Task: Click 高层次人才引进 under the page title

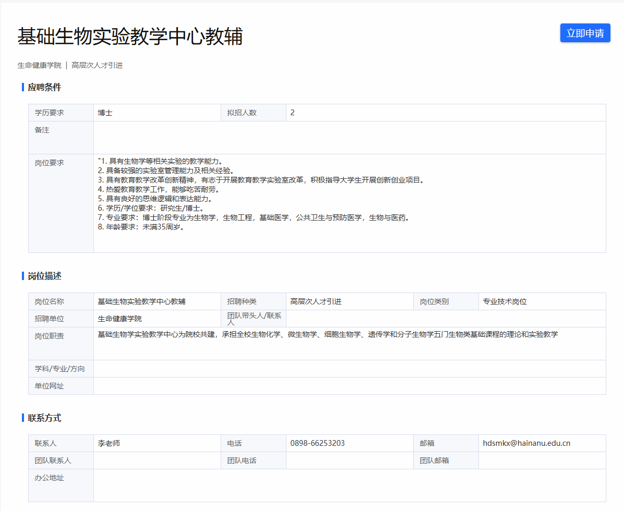Action: click(x=97, y=65)
